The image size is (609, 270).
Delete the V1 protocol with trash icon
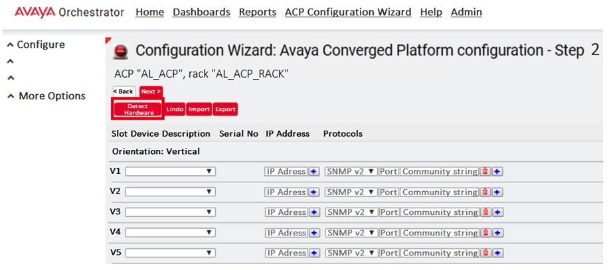[485, 171]
